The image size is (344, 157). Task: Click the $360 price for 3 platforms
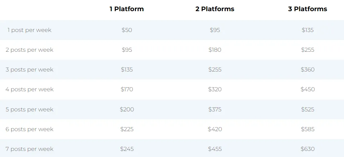click(308, 70)
